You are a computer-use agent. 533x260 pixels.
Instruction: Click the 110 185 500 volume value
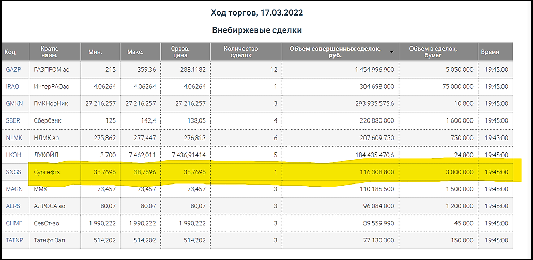tap(377, 189)
